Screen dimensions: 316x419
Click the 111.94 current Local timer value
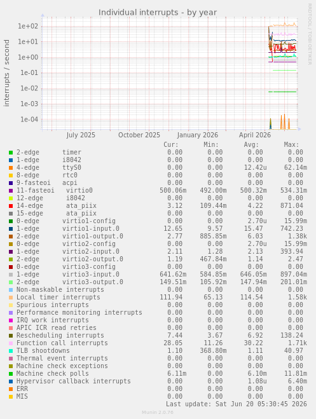[x=171, y=298]
